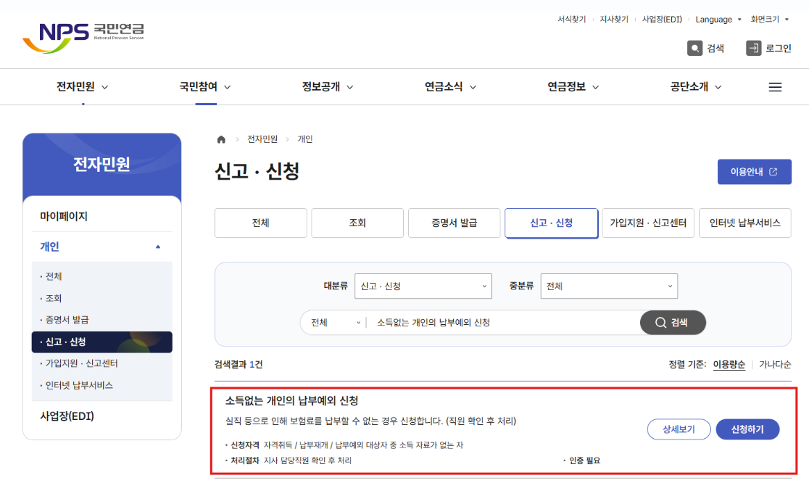Open 서식찾기 link
809x483 pixels.
click(572, 19)
